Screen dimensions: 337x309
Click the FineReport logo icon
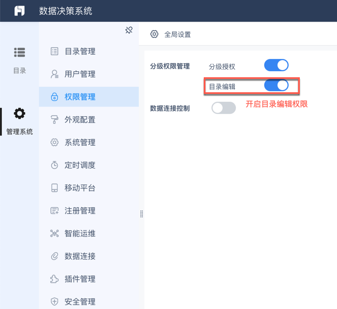(x=19, y=11)
